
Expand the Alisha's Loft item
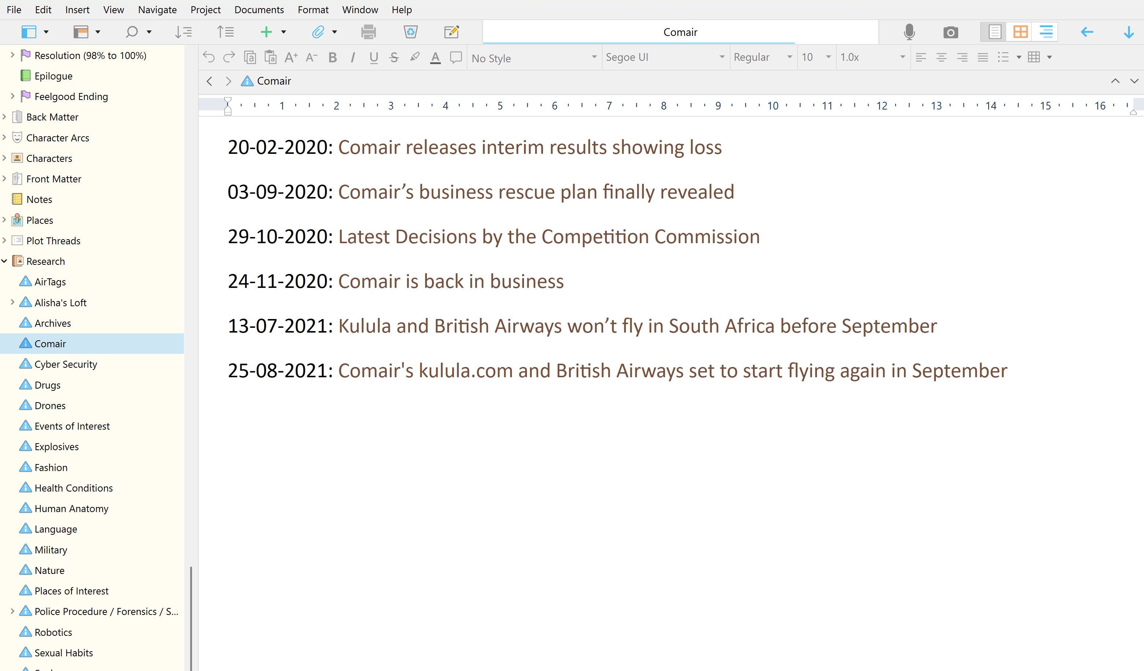click(x=12, y=302)
